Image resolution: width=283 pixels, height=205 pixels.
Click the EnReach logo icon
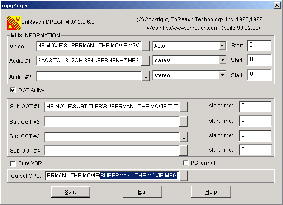click(14, 22)
